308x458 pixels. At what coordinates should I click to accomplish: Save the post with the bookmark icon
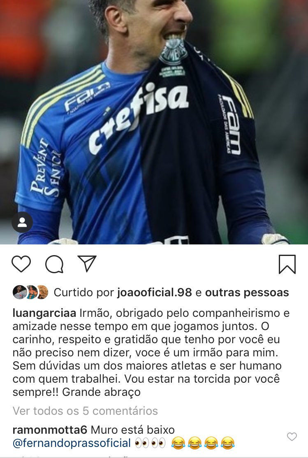(287, 264)
